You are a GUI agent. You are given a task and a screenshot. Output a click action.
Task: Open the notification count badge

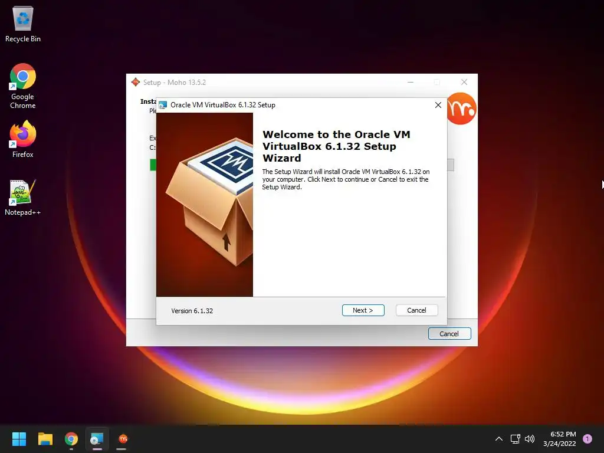(587, 439)
